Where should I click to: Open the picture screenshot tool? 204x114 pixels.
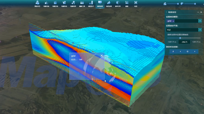click(127, 4)
